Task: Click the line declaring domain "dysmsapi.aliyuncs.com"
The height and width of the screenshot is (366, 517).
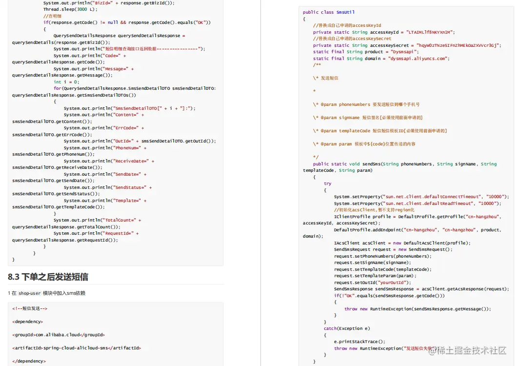Action: pos(381,59)
